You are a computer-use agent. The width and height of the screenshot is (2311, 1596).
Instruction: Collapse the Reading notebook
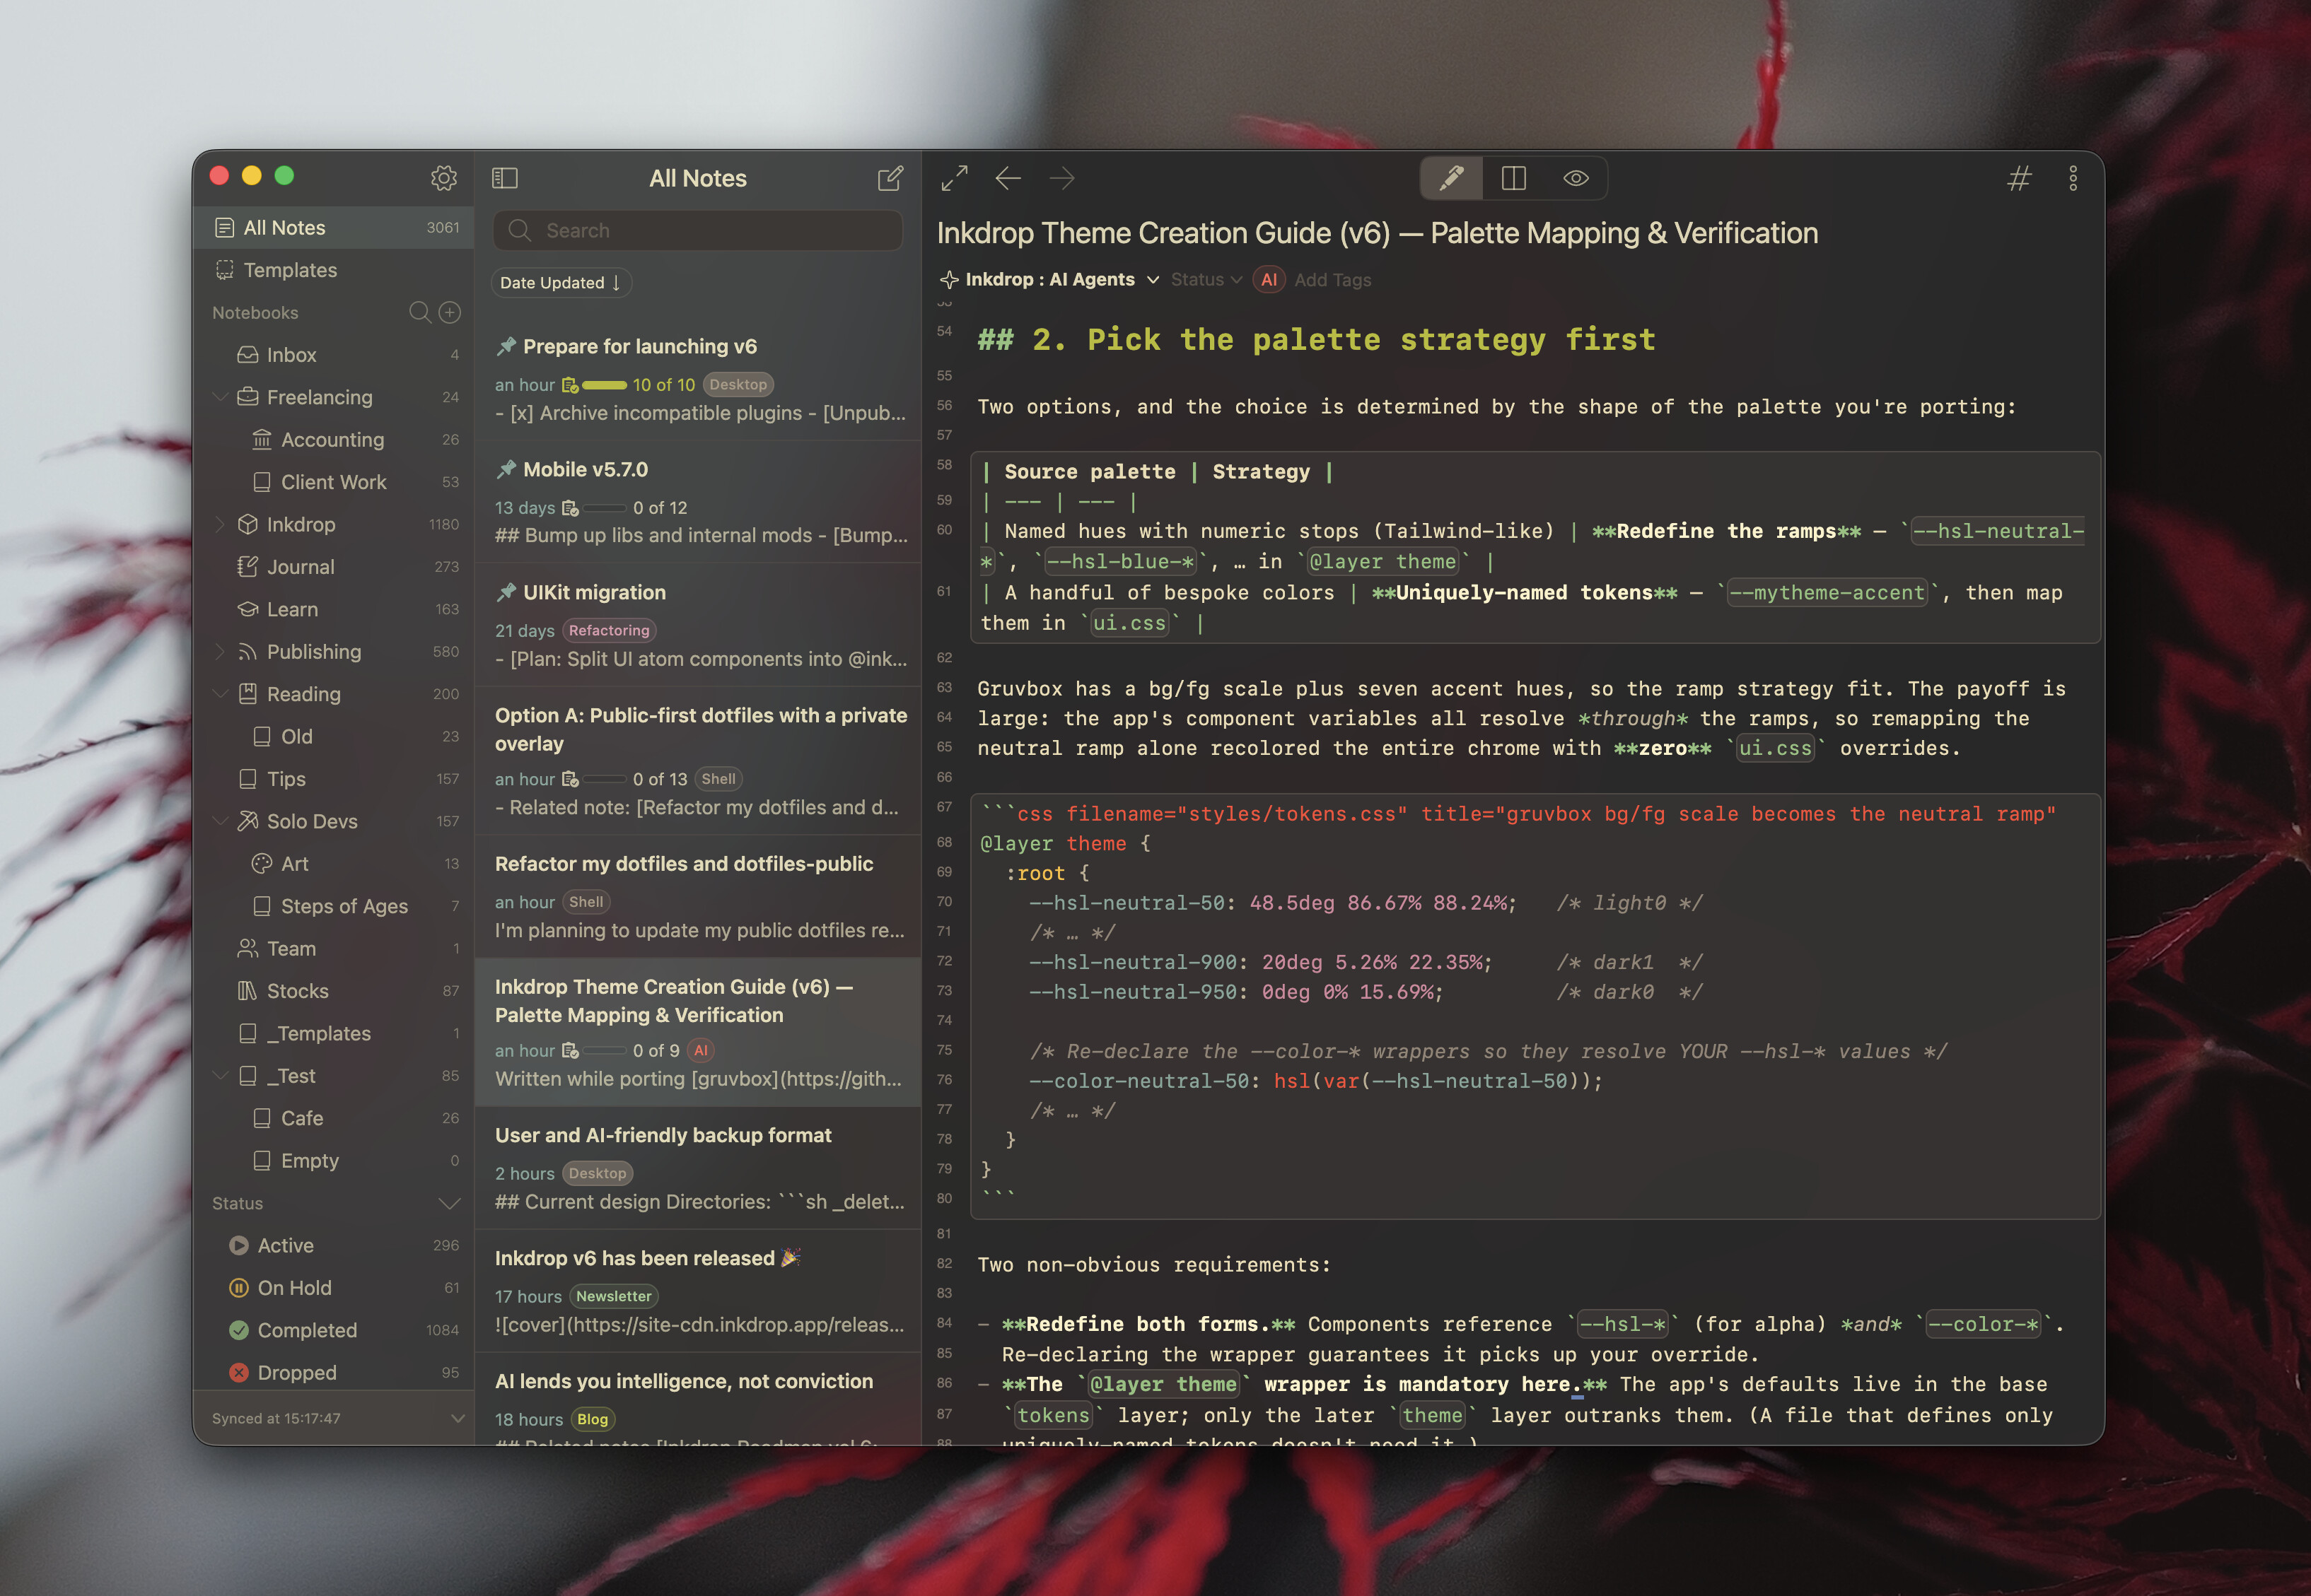point(220,694)
